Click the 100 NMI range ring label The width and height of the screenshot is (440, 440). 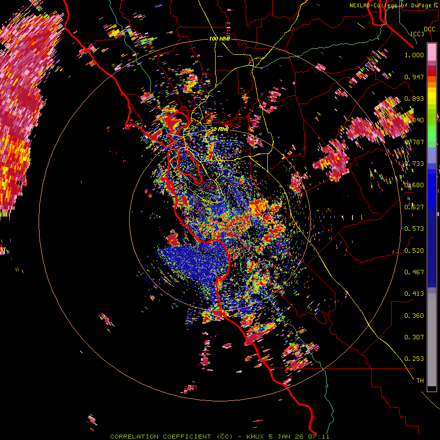[x=220, y=39]
